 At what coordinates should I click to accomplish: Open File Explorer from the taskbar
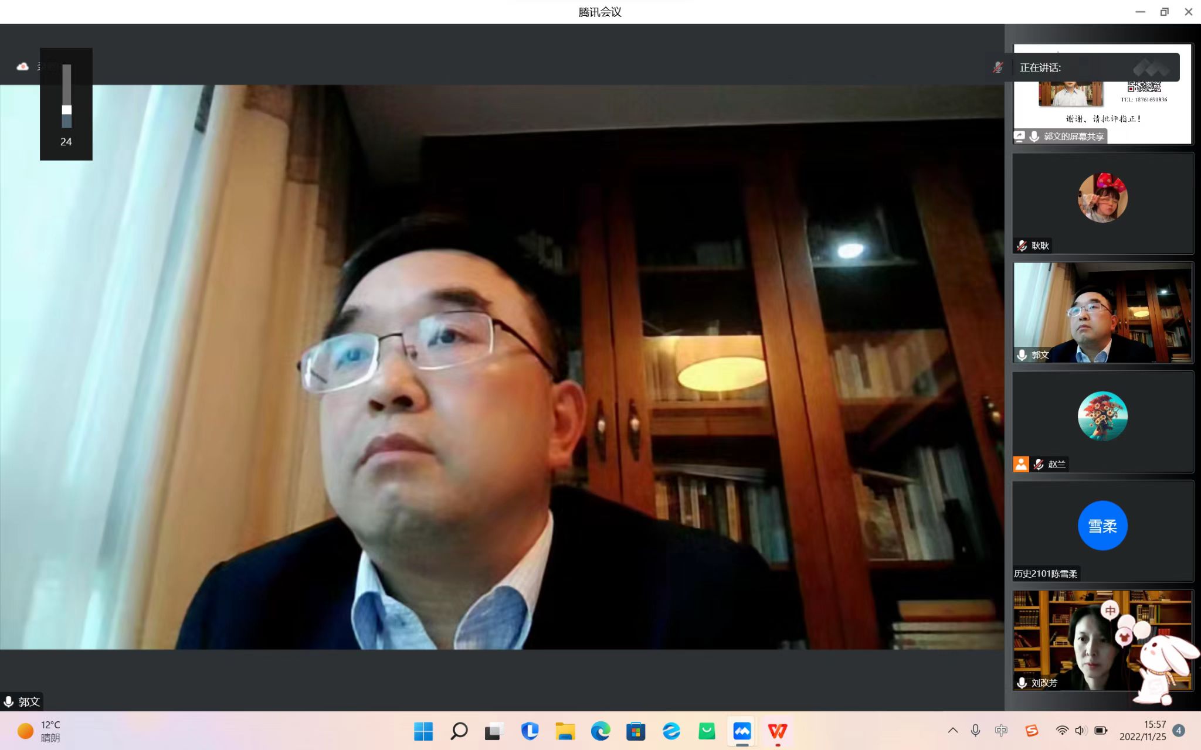pos(565,731)
